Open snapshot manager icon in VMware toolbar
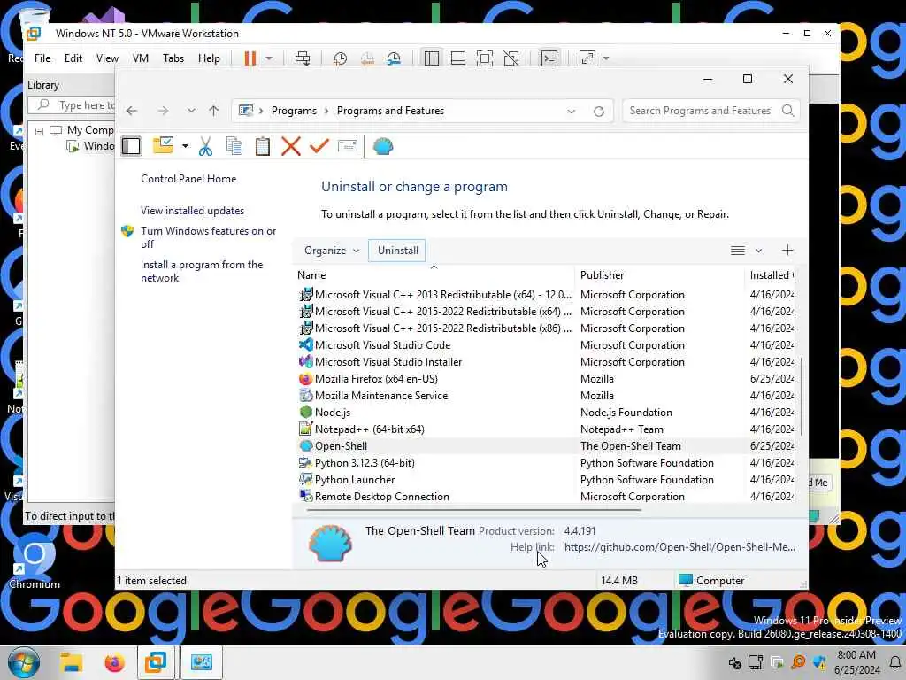Viewport: 906px width, 680px height. (x=394, y=58)
